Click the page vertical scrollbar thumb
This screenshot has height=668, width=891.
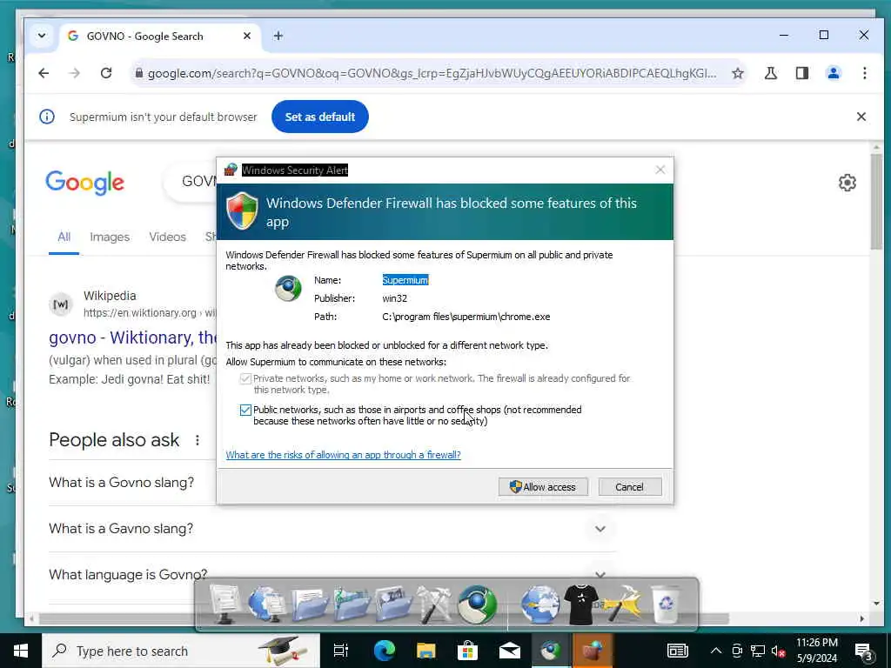click(x=877, y=201)
